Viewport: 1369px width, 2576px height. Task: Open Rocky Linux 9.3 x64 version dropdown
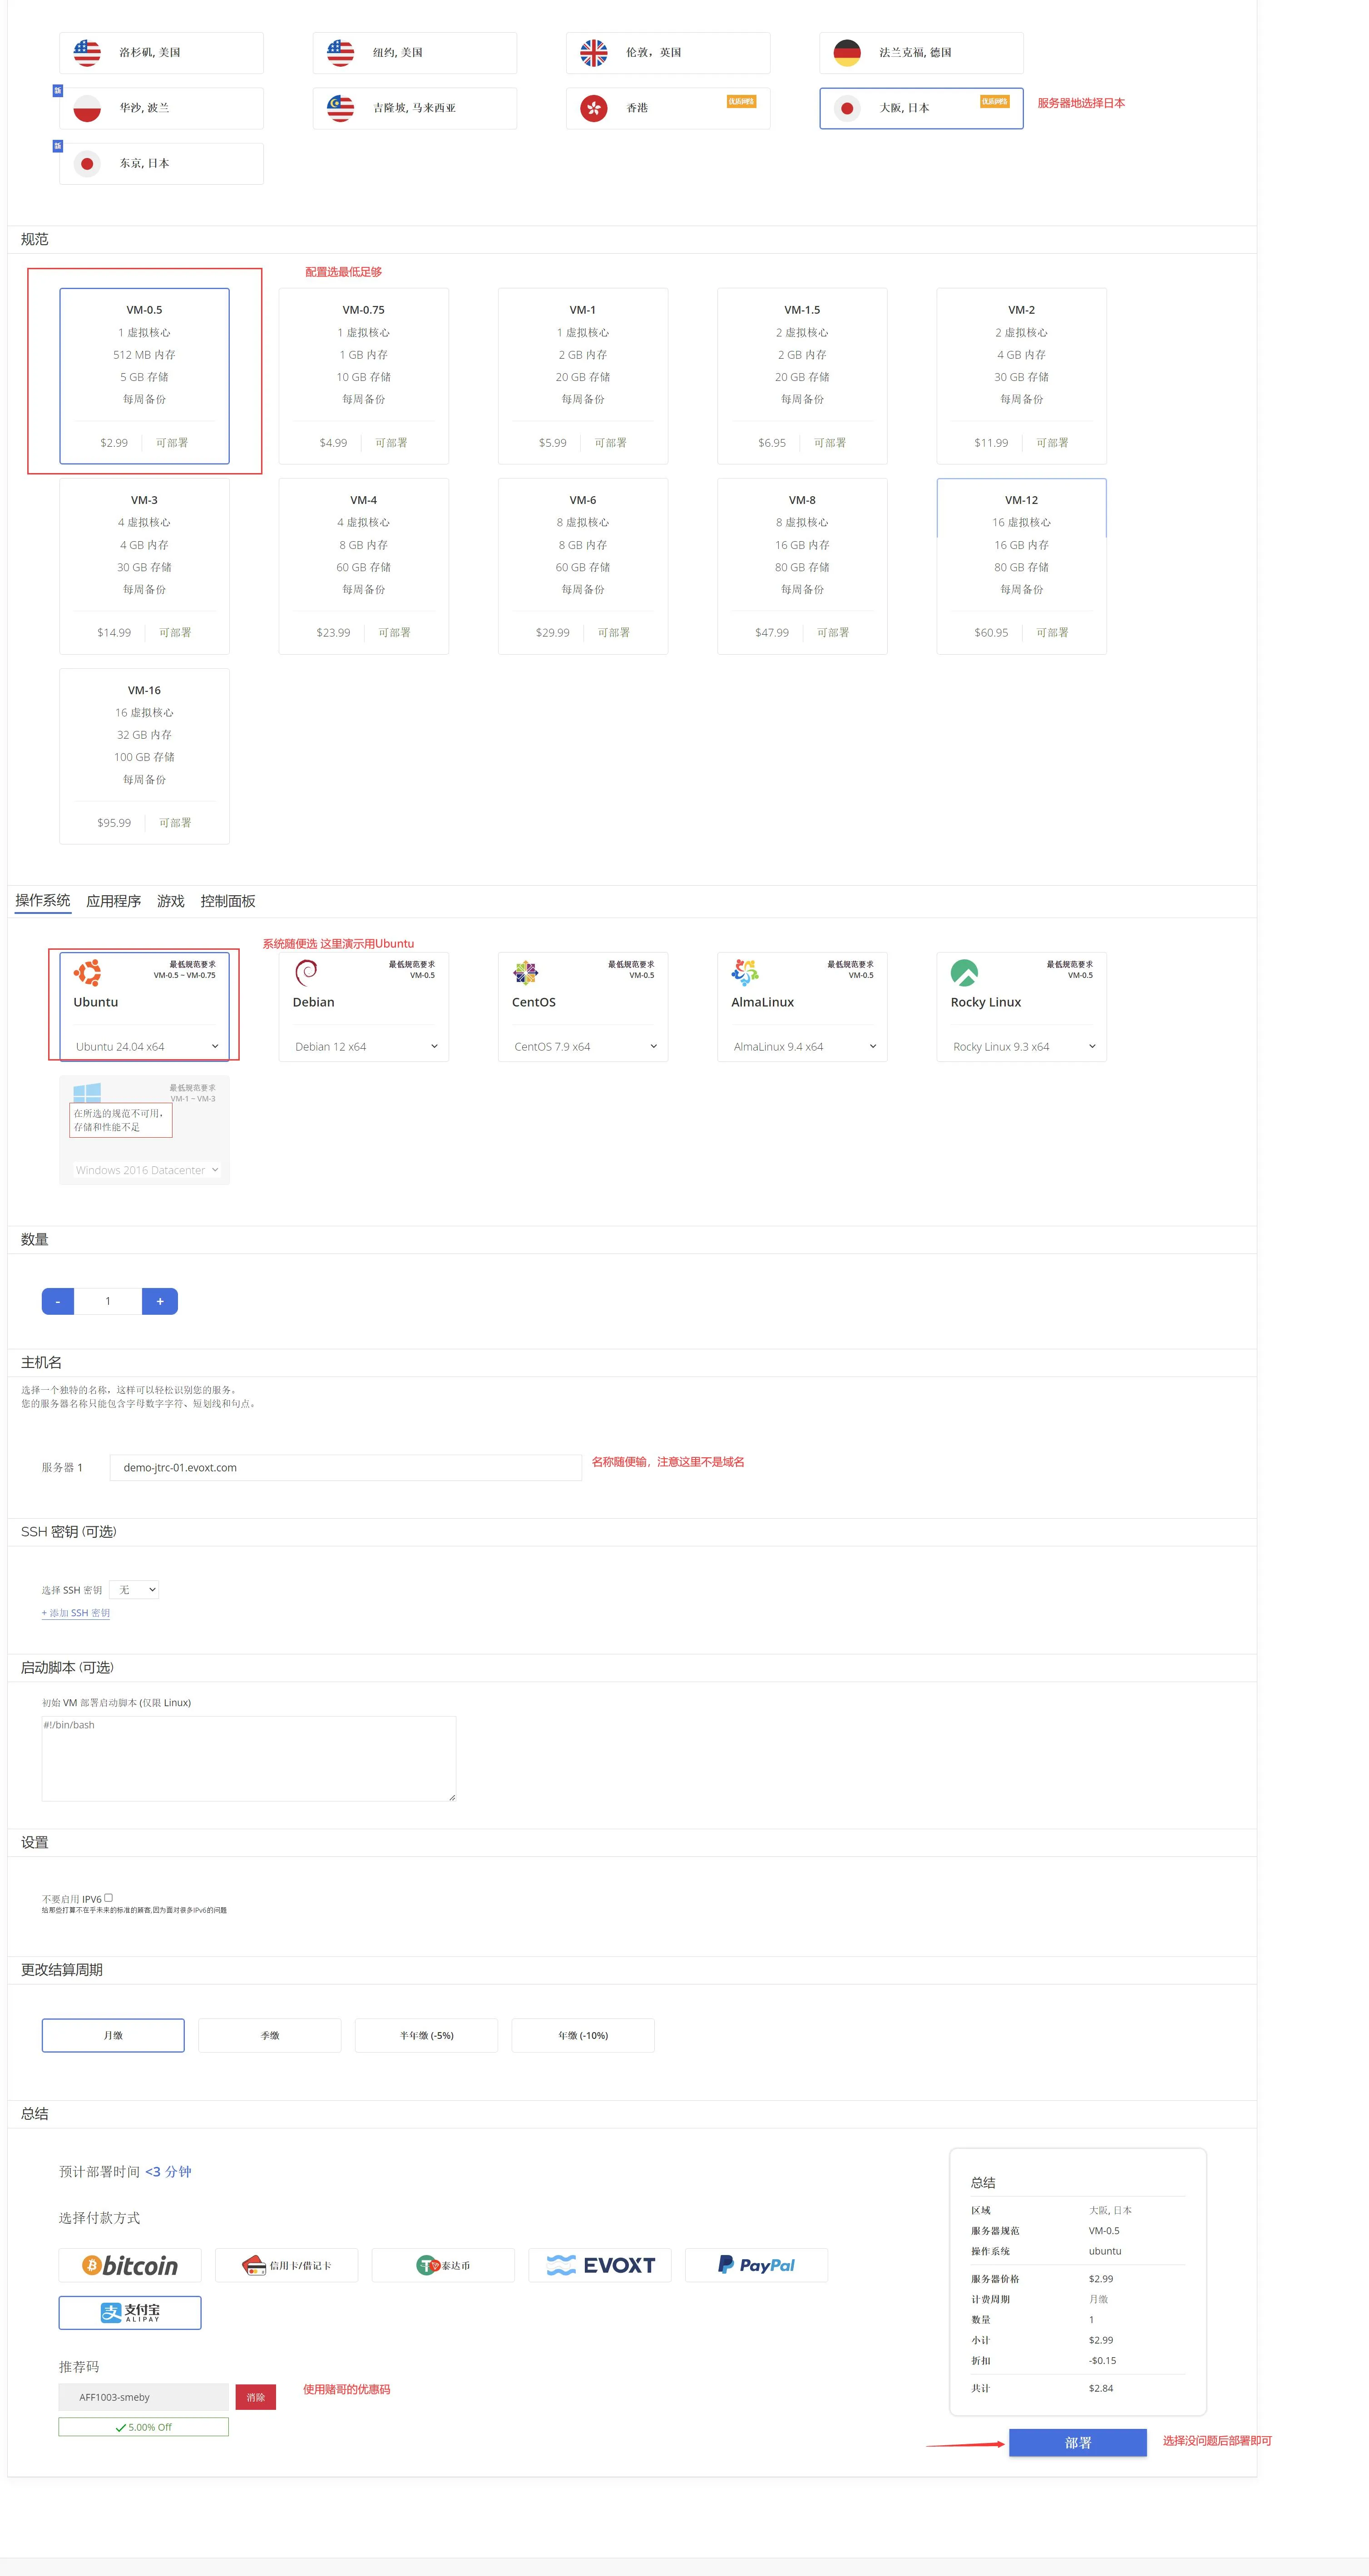(1022, 1046)
